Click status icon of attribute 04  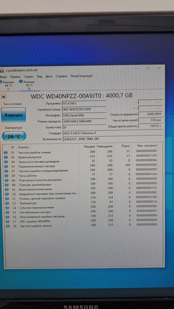coord(6,162)
